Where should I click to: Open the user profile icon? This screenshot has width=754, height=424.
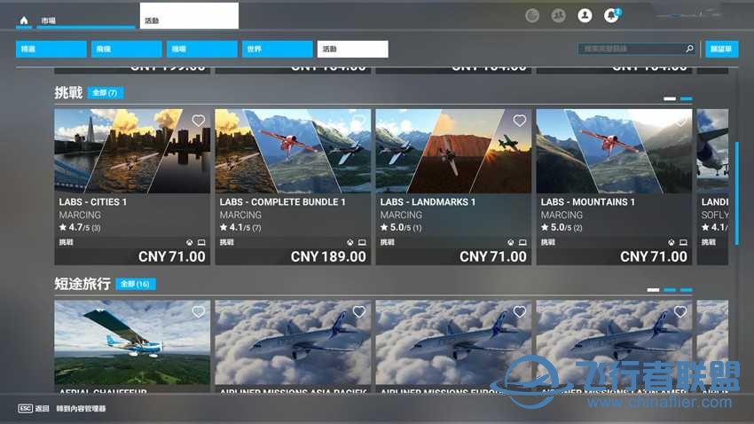tap(585, 15)
